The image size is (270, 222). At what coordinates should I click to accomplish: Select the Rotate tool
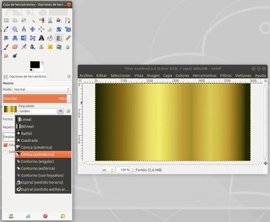click(59, 29)
